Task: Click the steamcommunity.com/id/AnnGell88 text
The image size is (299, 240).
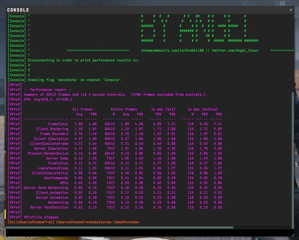Action: point(172,50)
